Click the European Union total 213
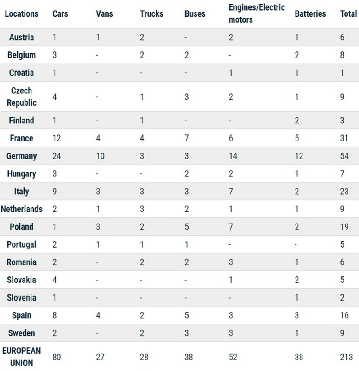The width and height of the screenshot is (359, 371). pyautogui.click(x=346, y=357)
